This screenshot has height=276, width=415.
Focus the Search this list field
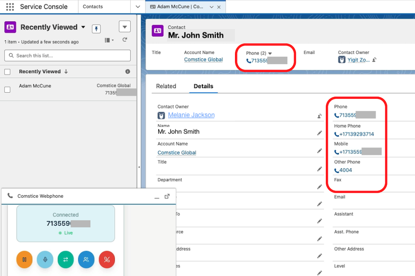click(x=67, y=55)
